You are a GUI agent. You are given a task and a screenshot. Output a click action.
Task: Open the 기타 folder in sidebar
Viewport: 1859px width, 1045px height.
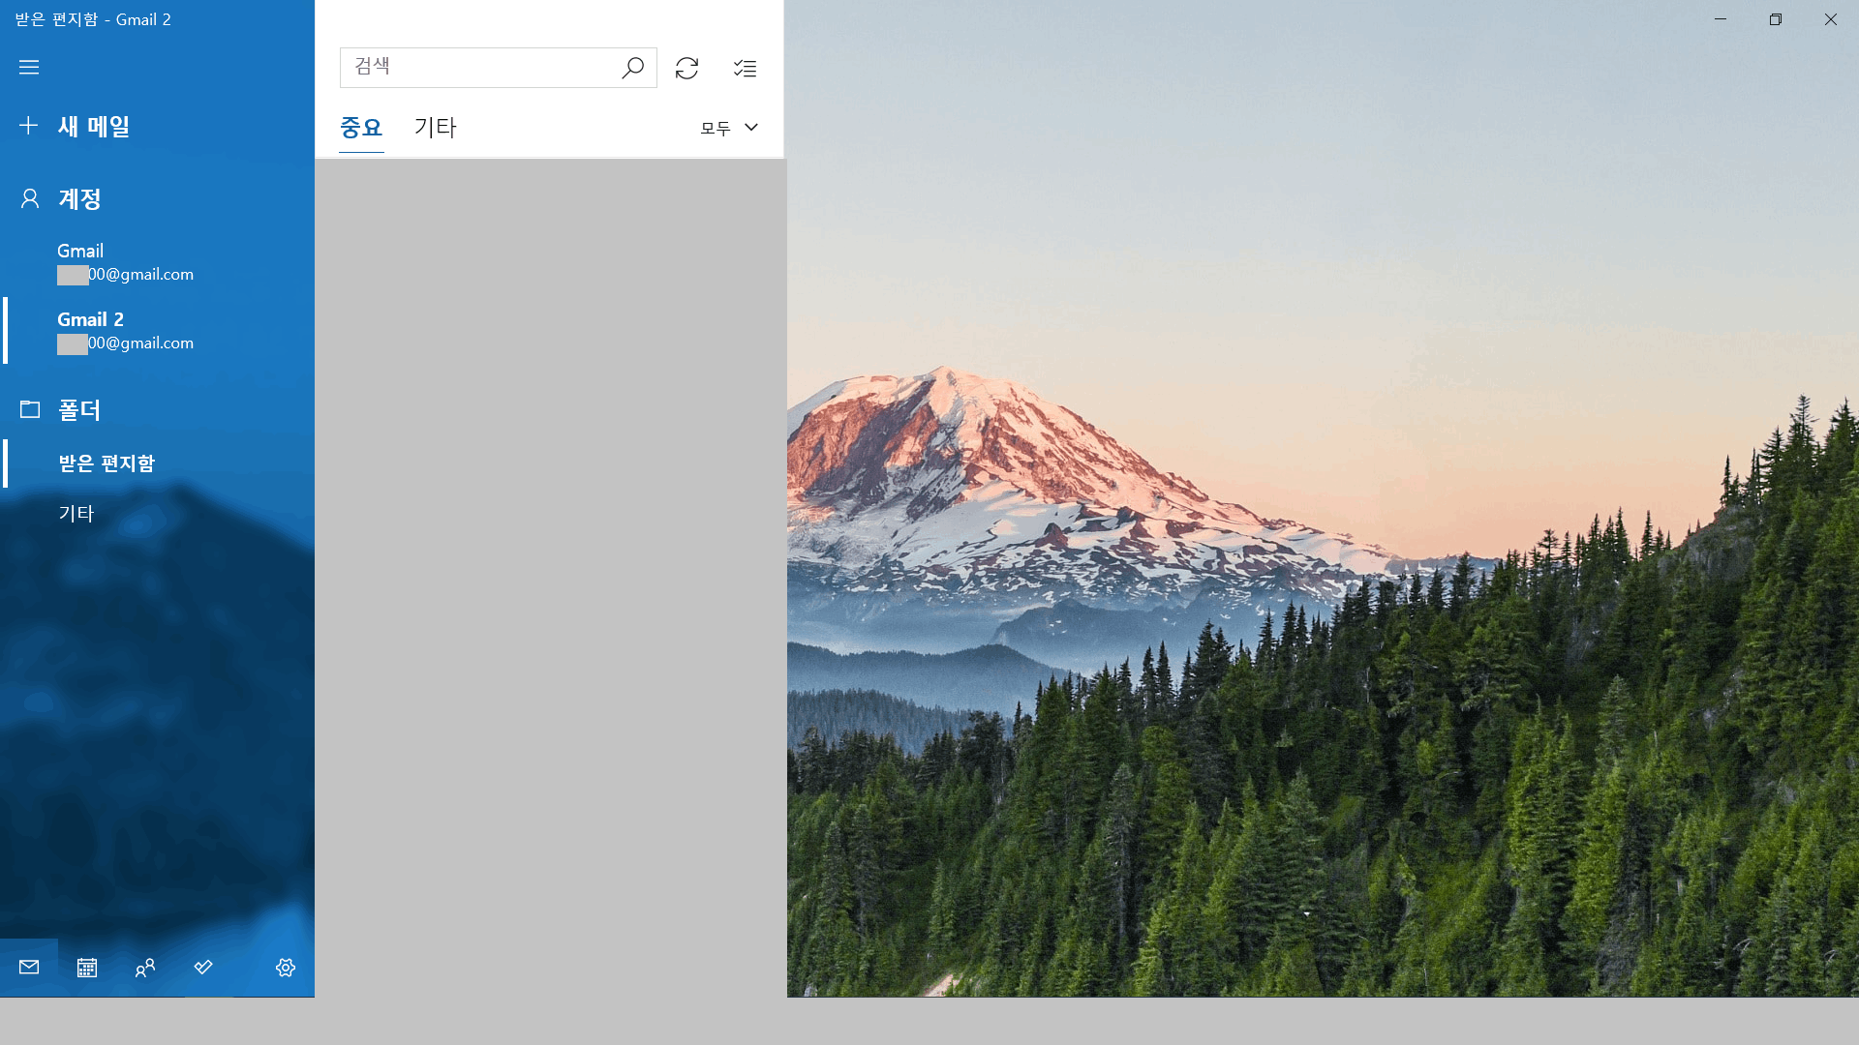(76, 514)
